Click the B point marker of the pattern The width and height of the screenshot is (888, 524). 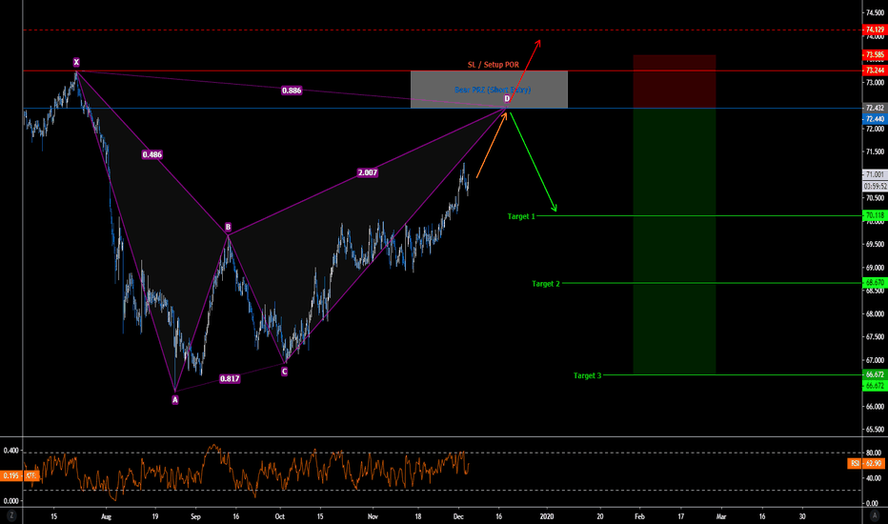coord(228,227)
